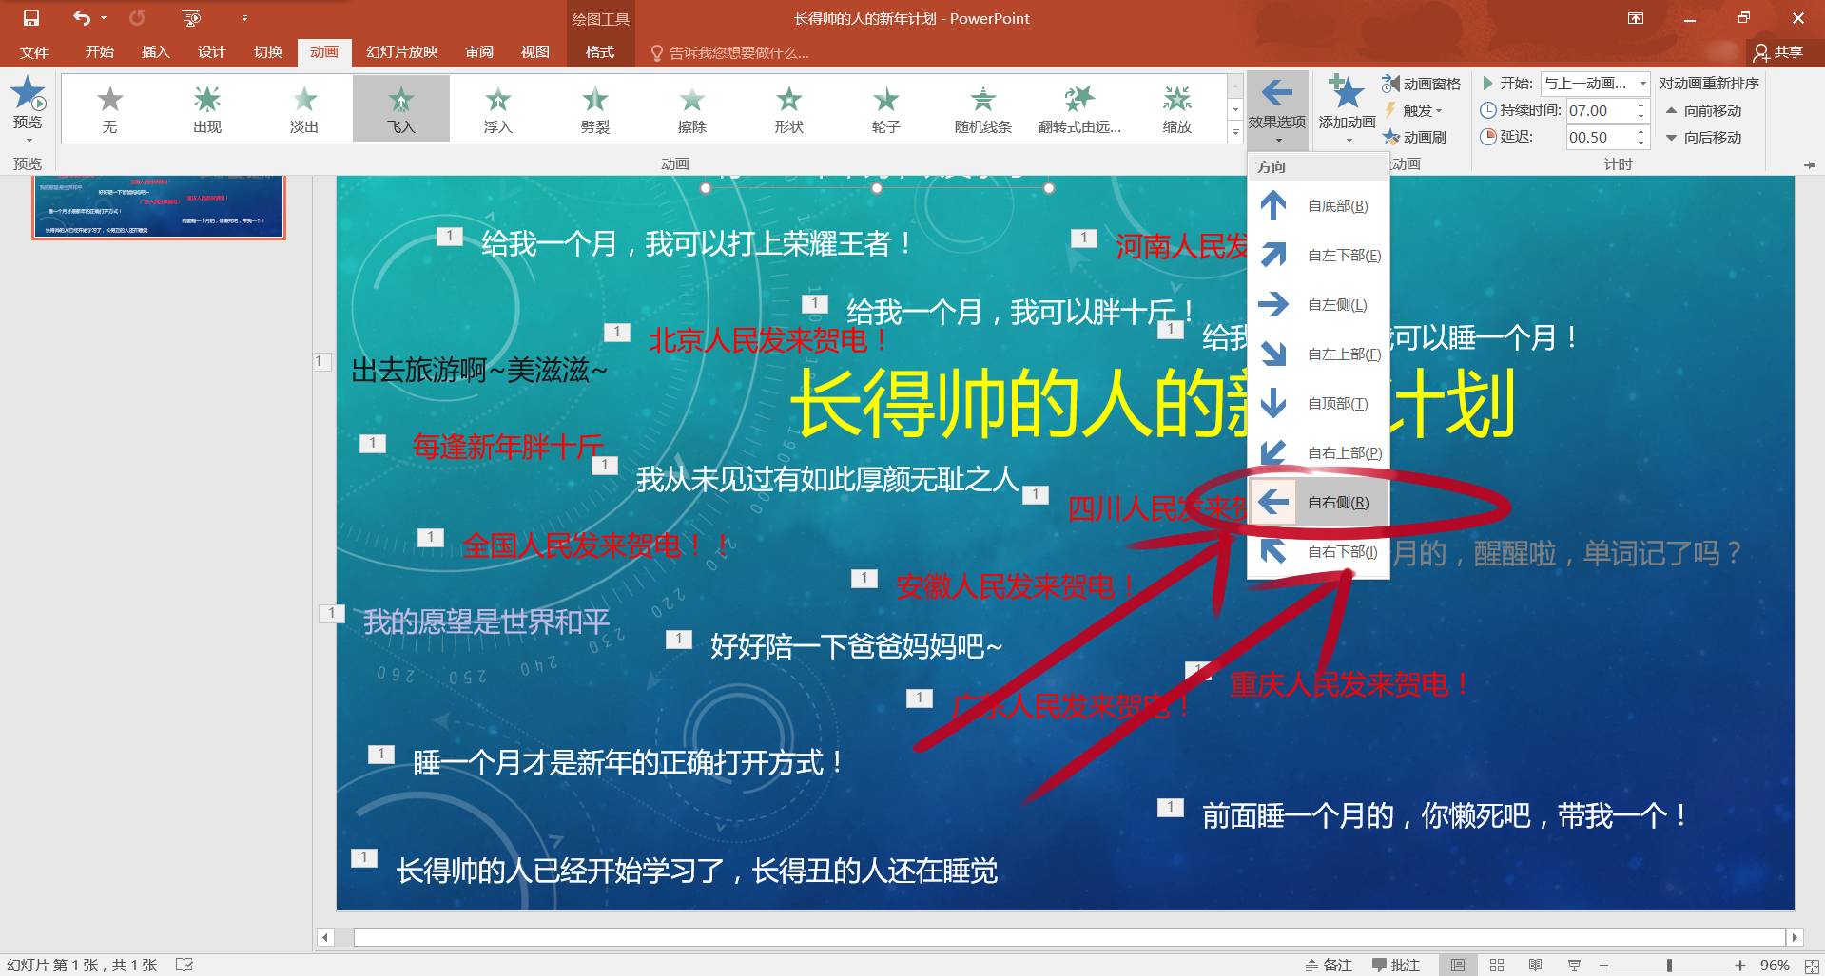Image resolution: width=1825 pixels, height=976 pixels.
Task: Click the zoom slider handle
Action: (x=1669, y=965)
